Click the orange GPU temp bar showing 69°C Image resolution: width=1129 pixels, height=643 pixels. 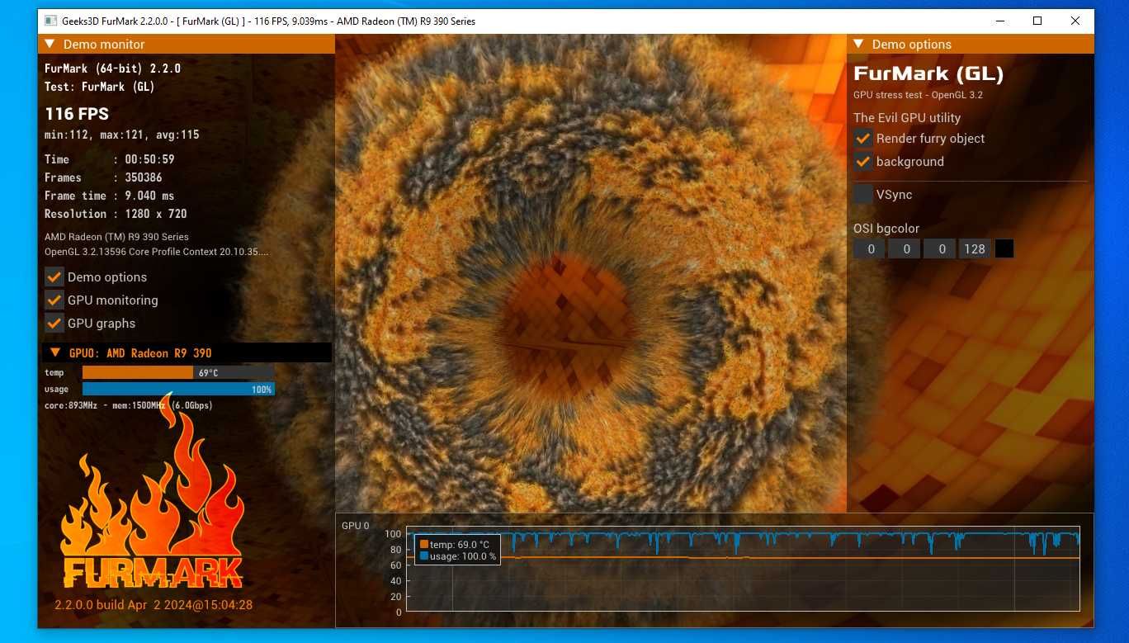point(178,373)
